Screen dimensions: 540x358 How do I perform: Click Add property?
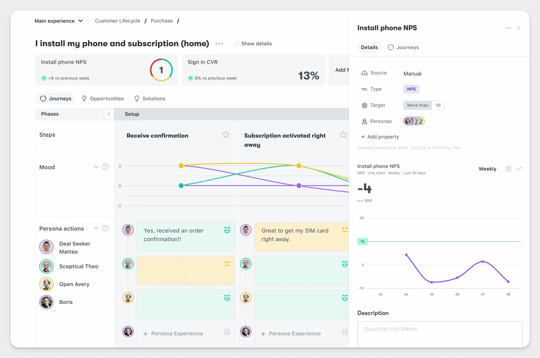click(x=380, y=137)
